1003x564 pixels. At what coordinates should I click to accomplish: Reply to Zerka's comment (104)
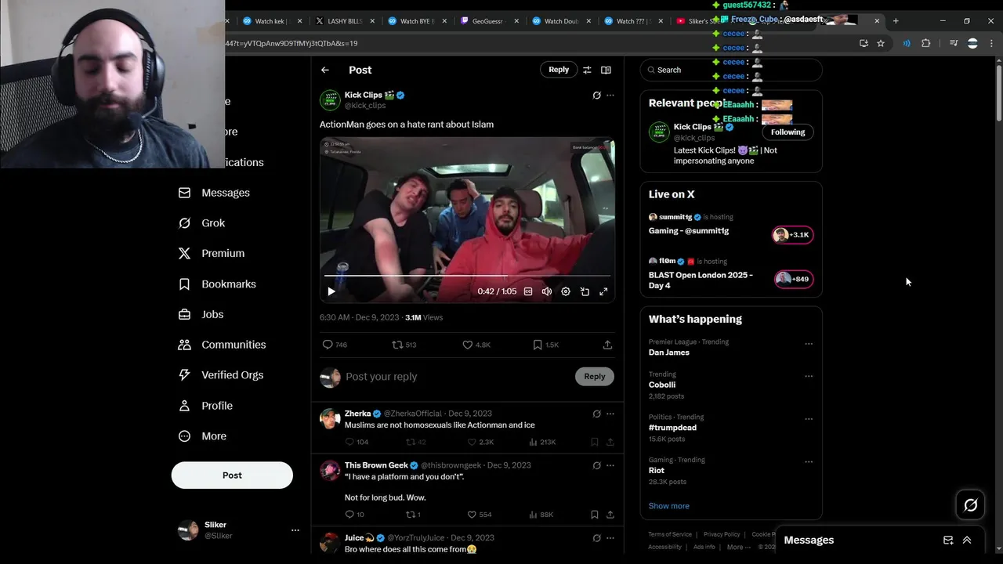click(x=357, y=442)
